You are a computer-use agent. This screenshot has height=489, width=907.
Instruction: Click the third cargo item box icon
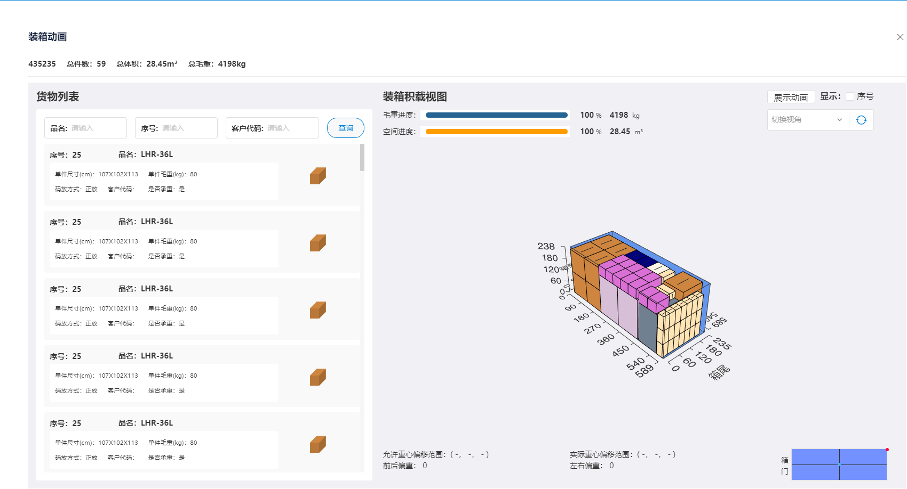[317, 310]
